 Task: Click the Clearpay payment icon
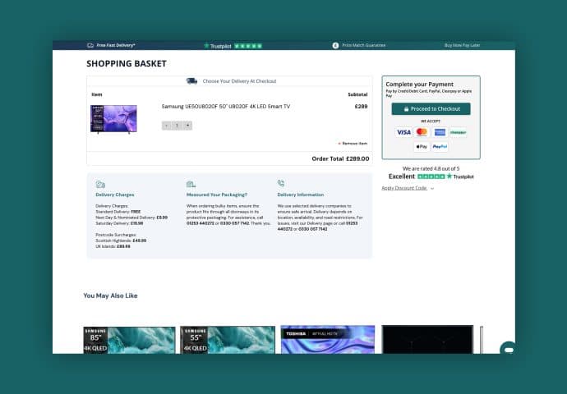(458, 132)
